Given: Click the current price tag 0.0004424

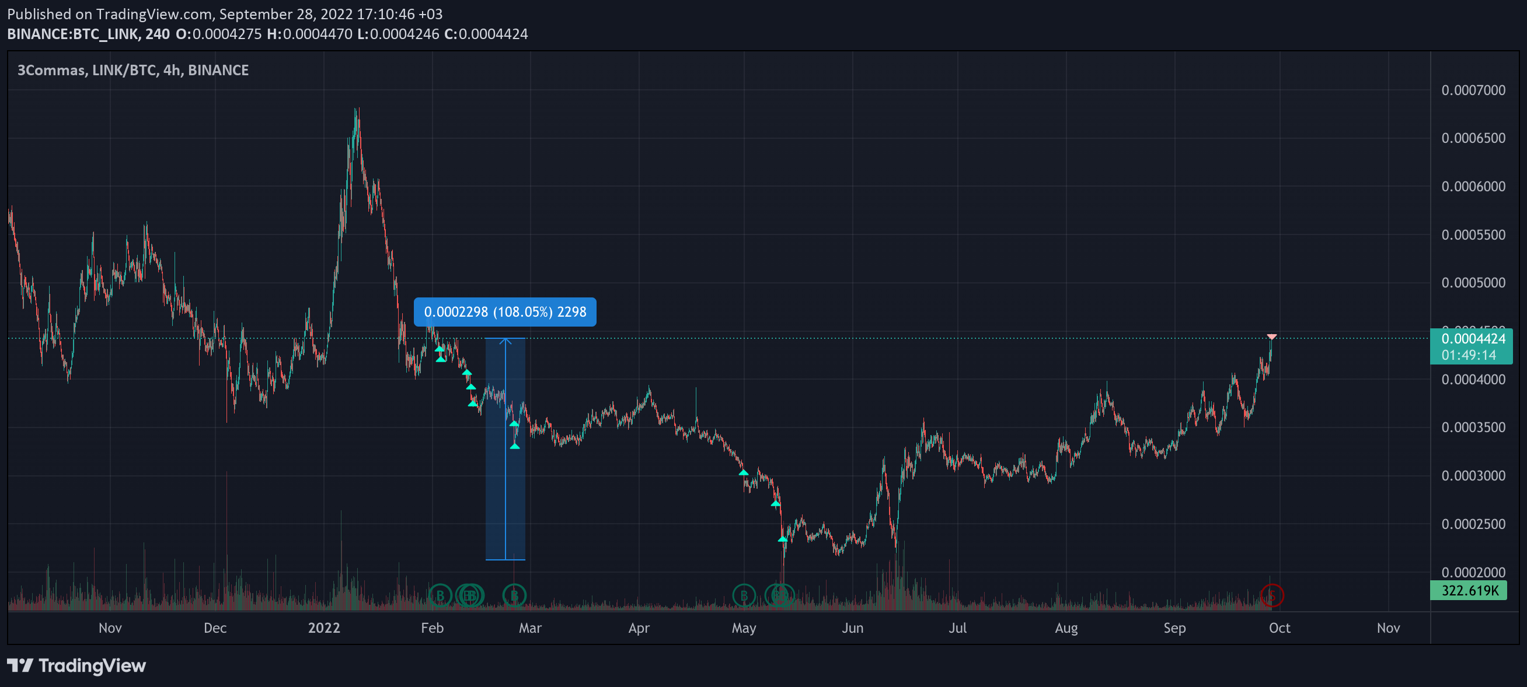Looking at the screenshot, I should tap(1473, 339).
